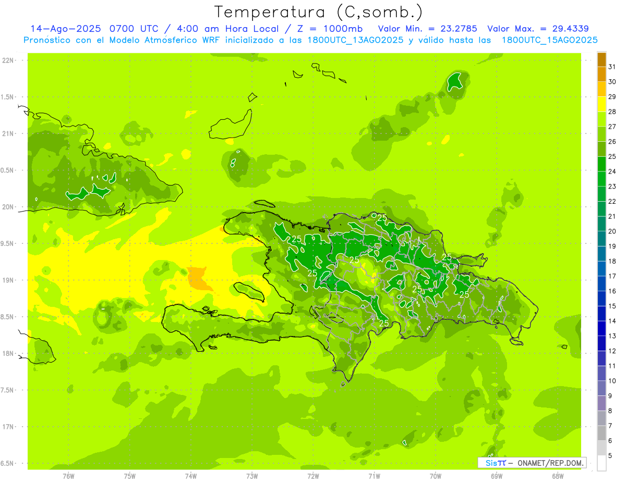Viewport: 626px width, 483px height.
Task: Click the dark orange swatch above 31 in the legend
Action: coord(601,59)
